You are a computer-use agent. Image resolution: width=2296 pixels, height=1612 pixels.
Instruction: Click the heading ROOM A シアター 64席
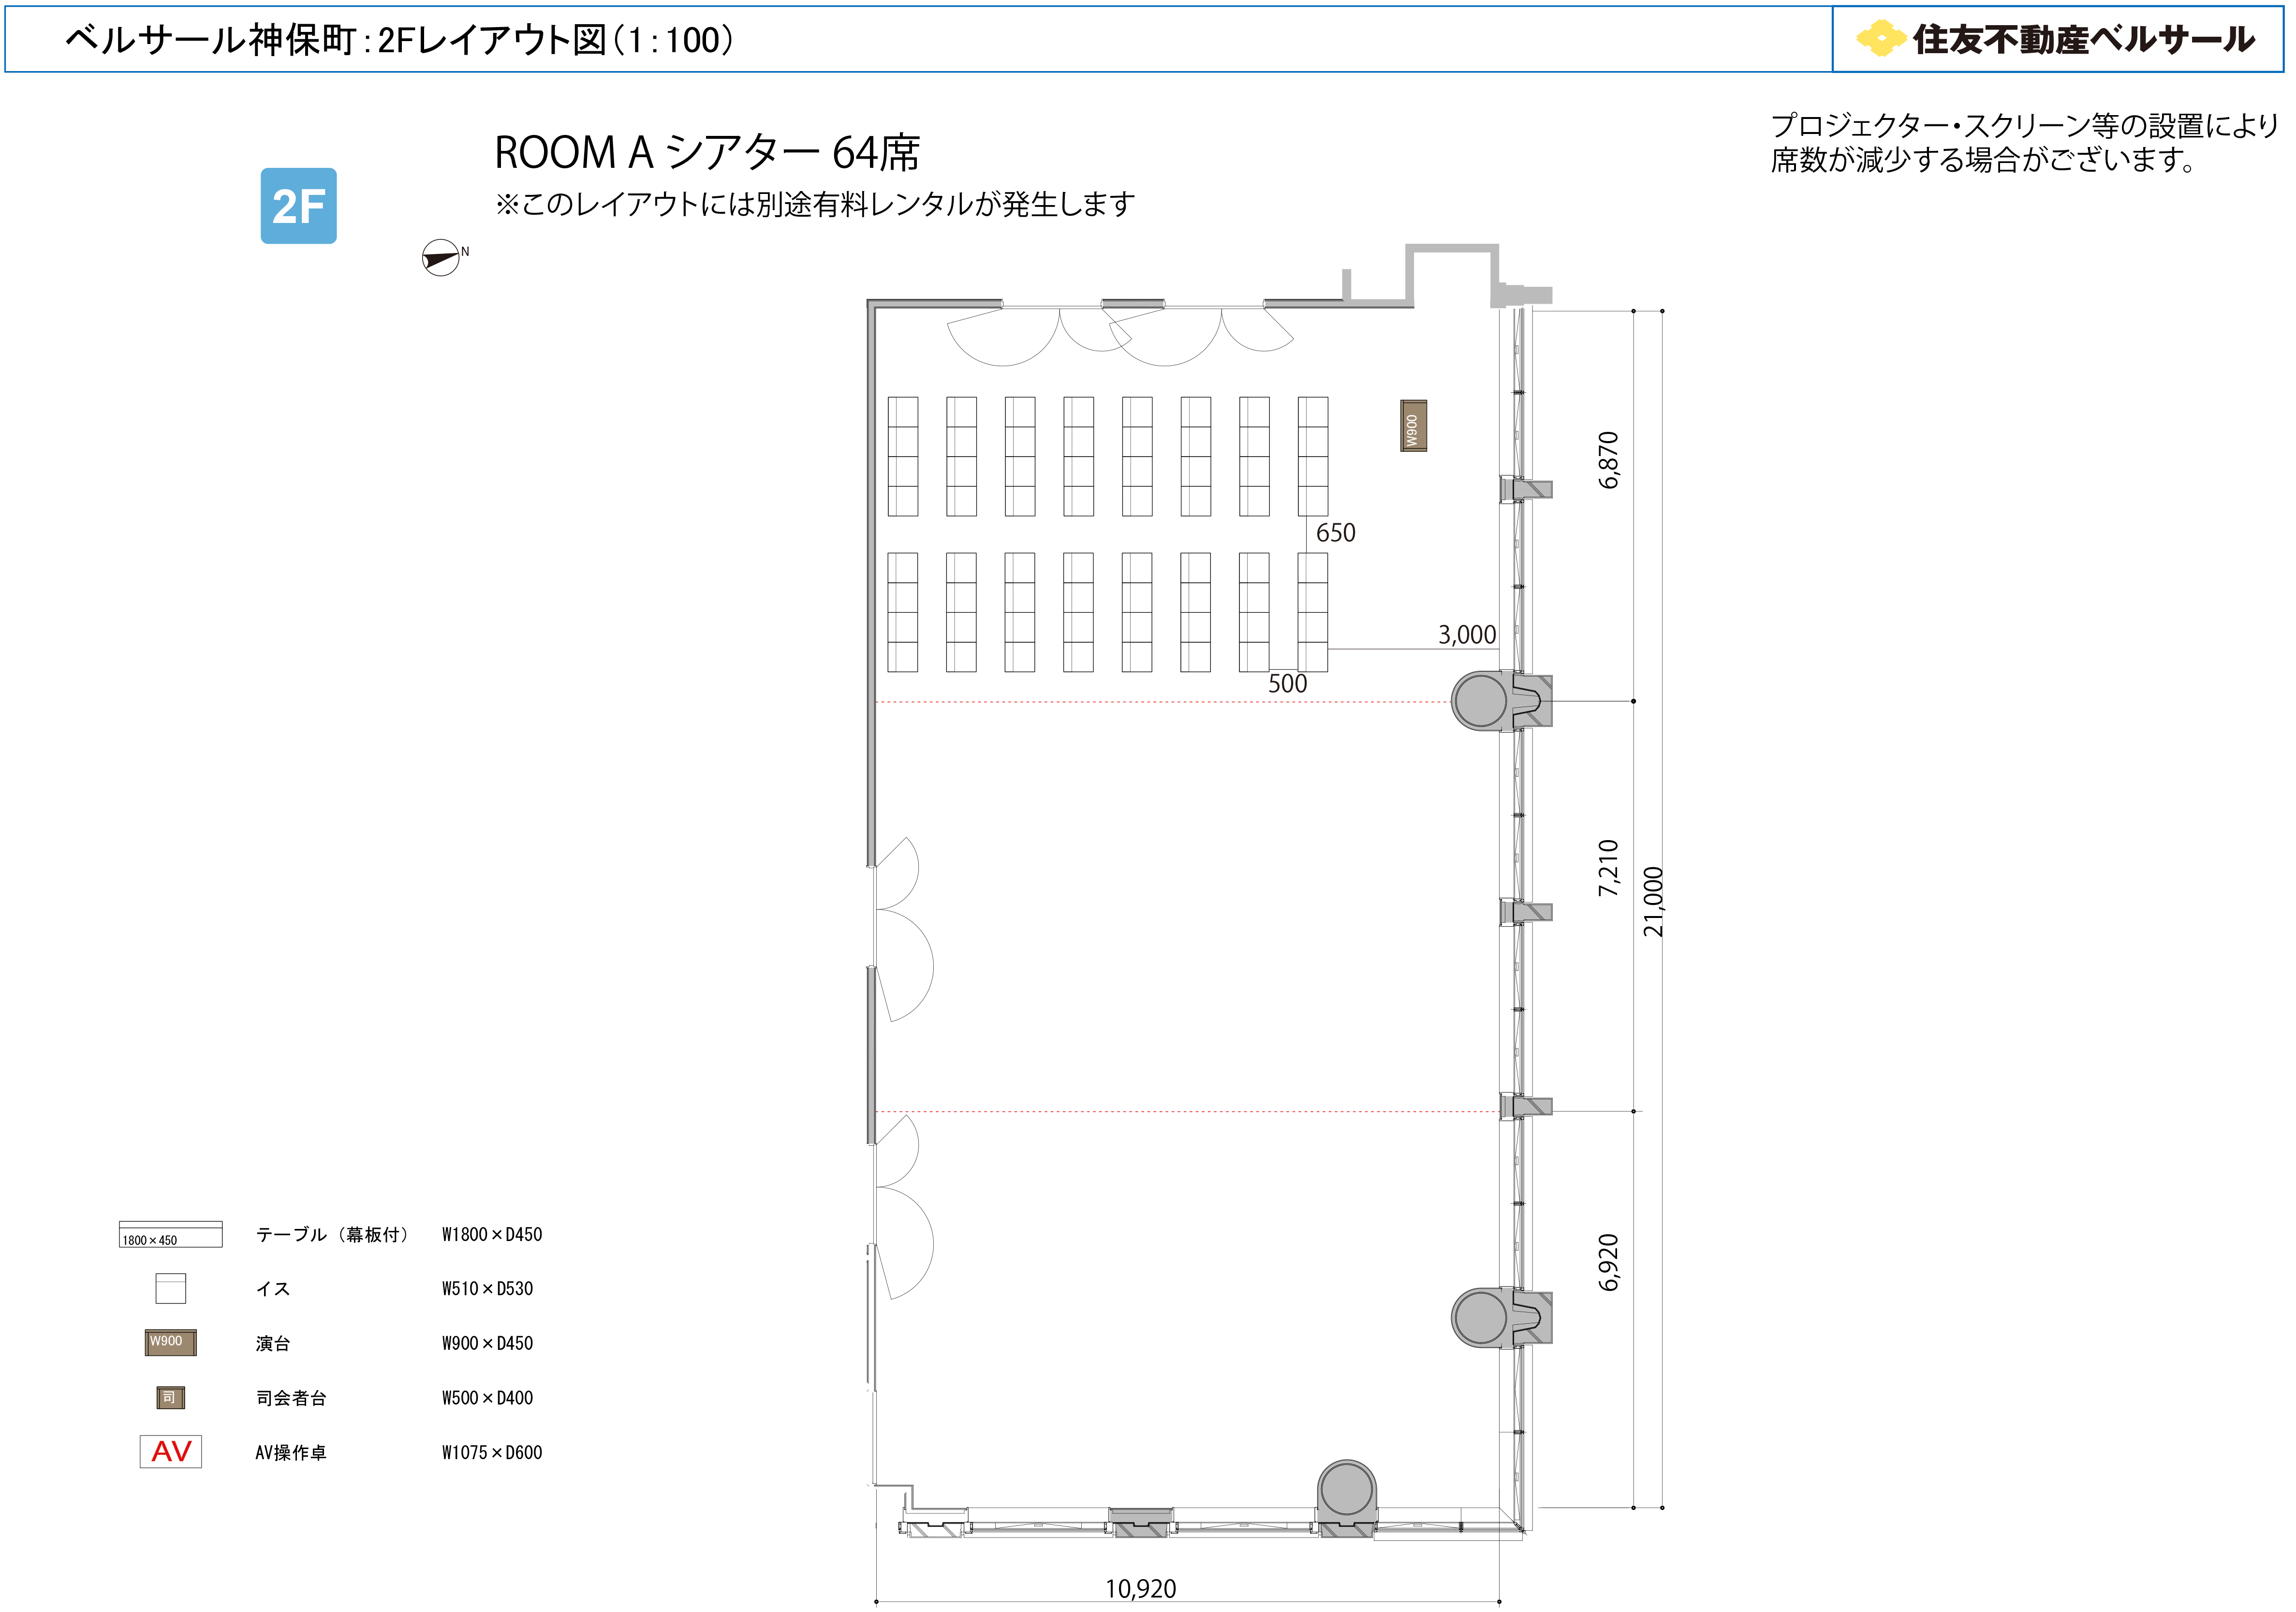[x=707, y=152]
